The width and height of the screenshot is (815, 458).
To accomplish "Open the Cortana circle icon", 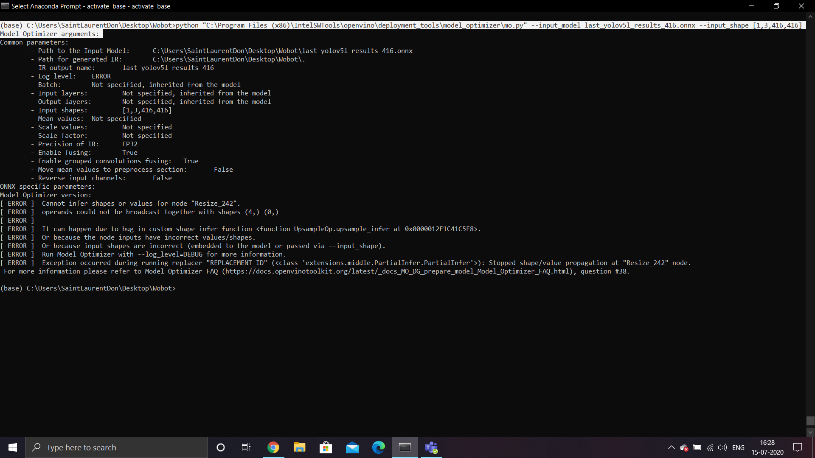I will point(220,447).
